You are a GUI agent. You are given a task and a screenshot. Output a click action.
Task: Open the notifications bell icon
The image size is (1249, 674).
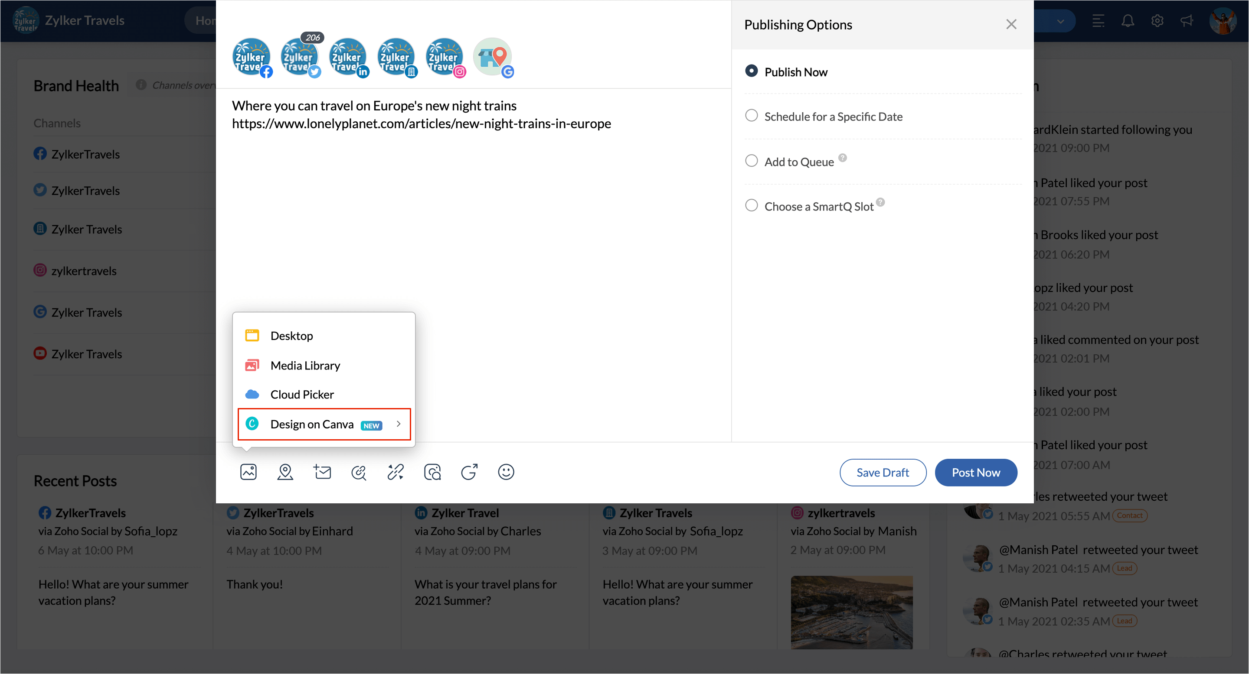point(1128,21)
